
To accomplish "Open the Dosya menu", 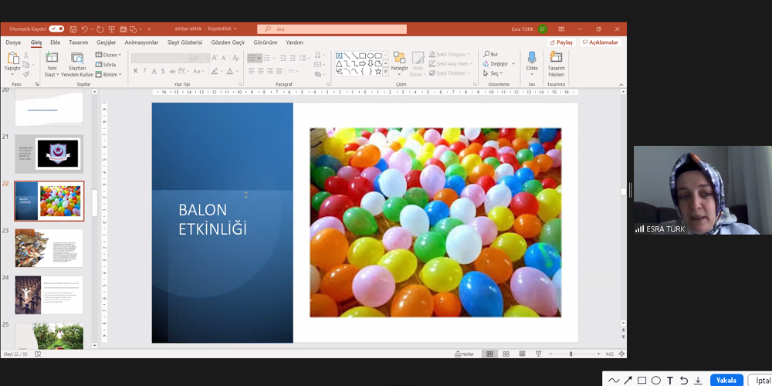I will click(13, 42).
